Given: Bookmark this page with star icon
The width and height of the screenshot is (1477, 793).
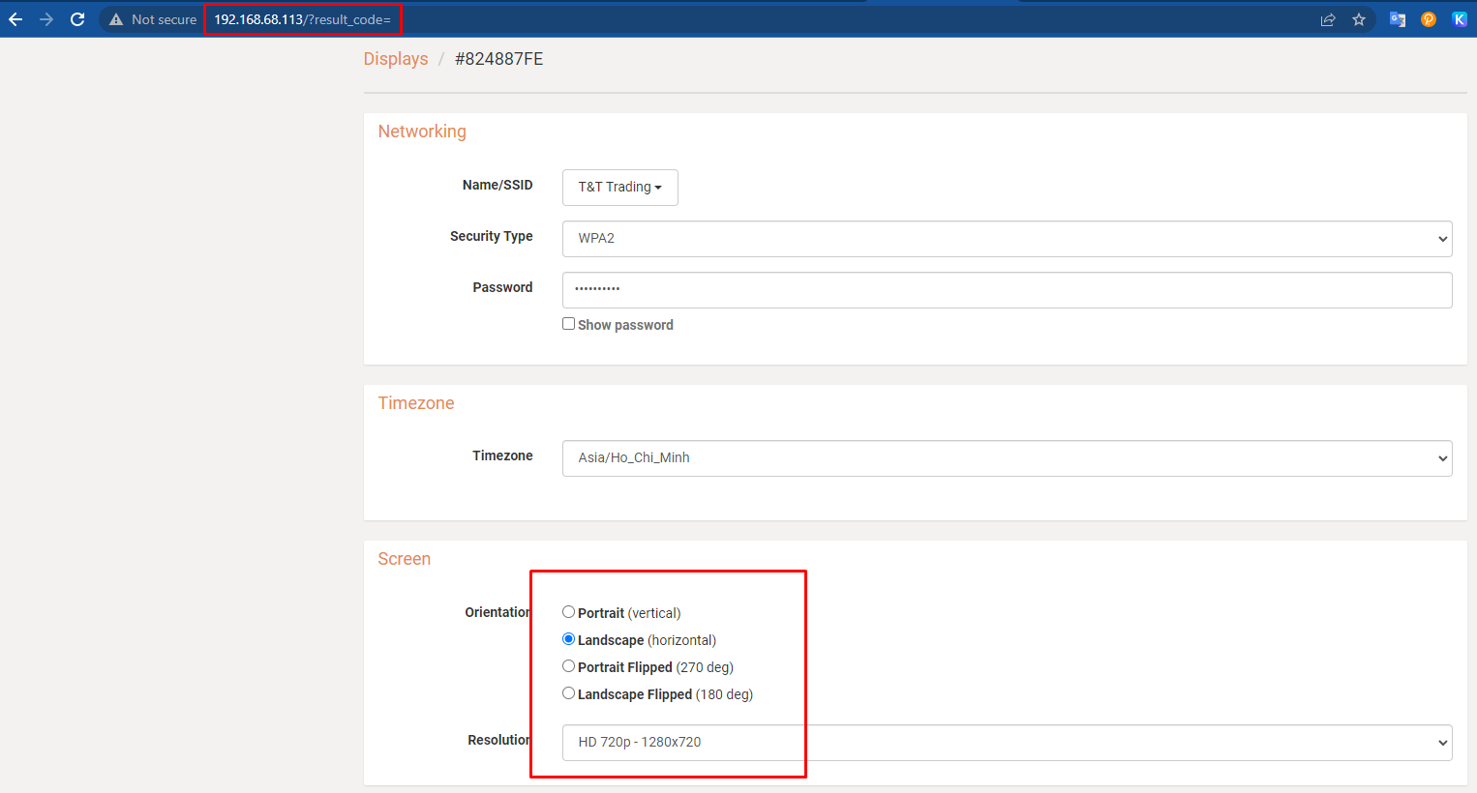Looking at the screenshot, I should click(x=1359, y=19).
